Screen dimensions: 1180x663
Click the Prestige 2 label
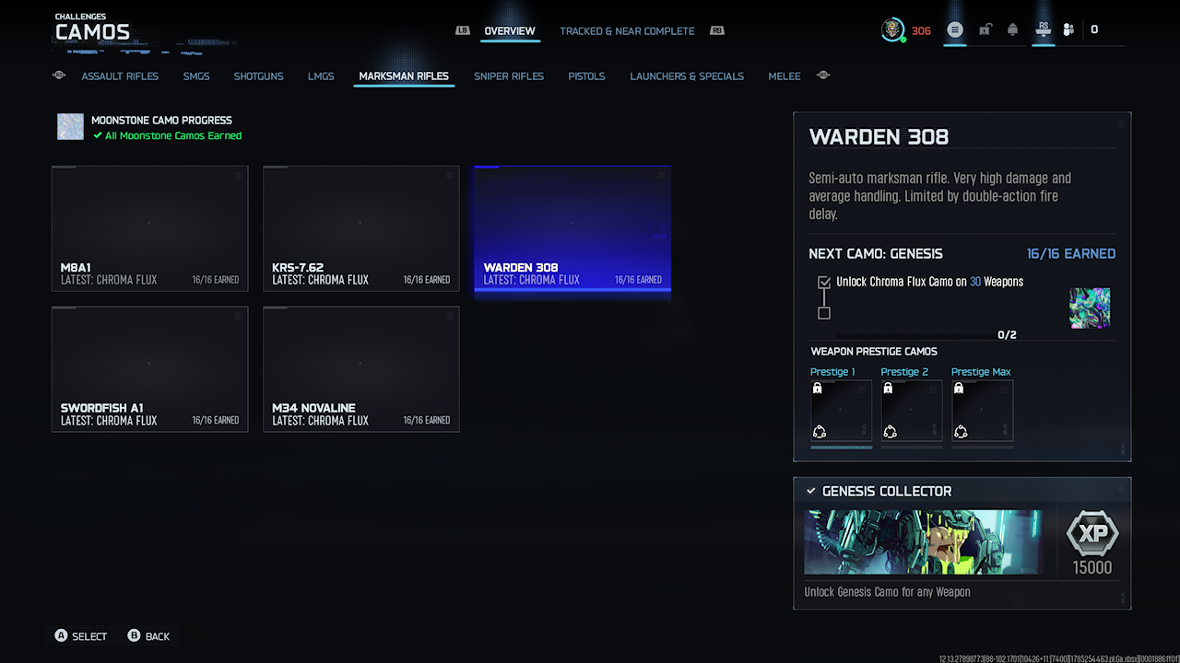tap(904, 372)
